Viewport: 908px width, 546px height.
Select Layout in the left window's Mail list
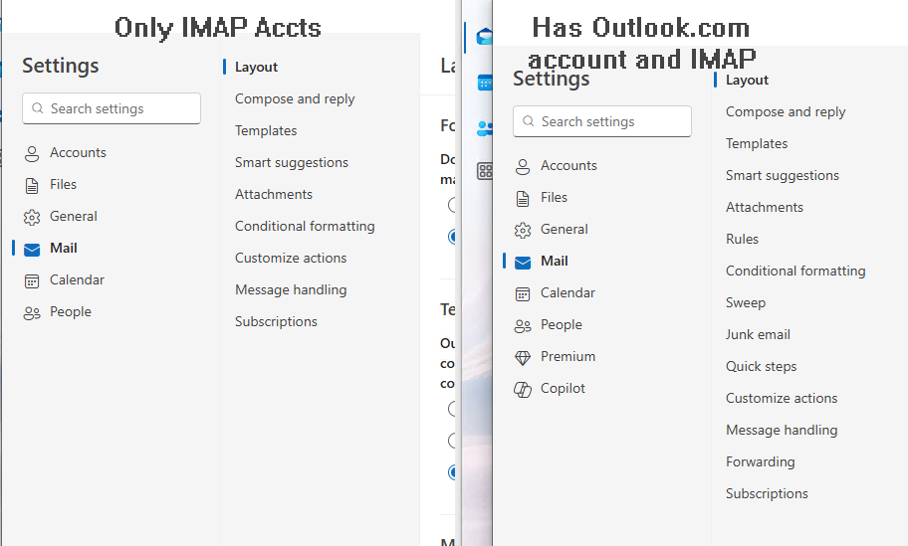[x=257, y=67]
